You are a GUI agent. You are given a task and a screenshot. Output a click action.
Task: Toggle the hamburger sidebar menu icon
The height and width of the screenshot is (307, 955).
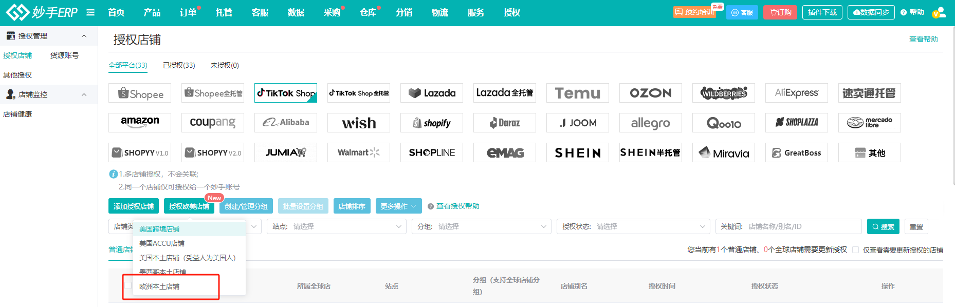tap(90, 12)
